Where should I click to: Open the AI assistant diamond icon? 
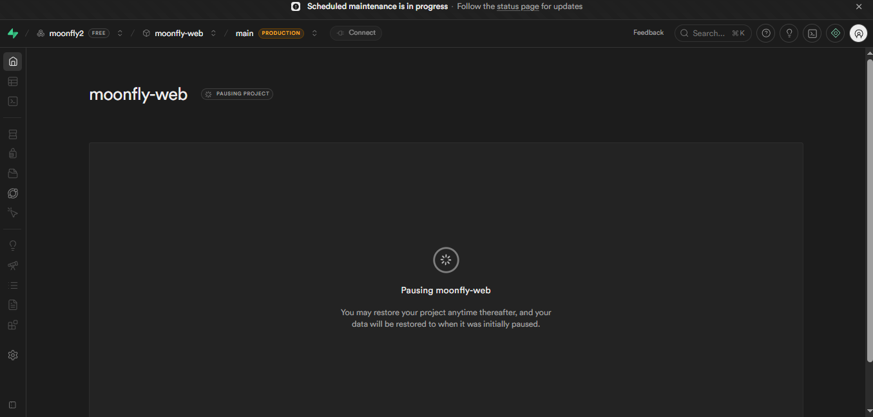coord(836,34)
